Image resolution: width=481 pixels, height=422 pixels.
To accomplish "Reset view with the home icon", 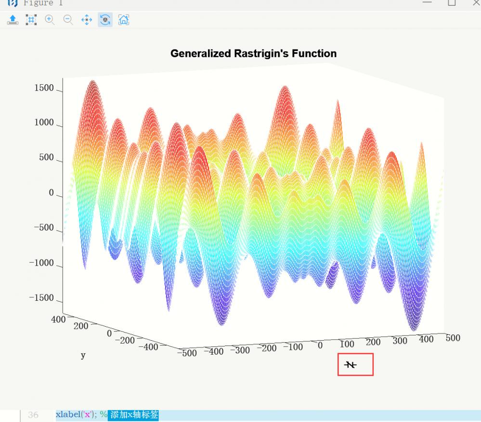I will [x=124, y=20].
